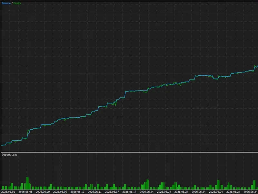Viewport: 258px width, 194px height.
Task: Click the tallest Deposit Load bar near 2026.06.05
Action: tap(27, 183)
